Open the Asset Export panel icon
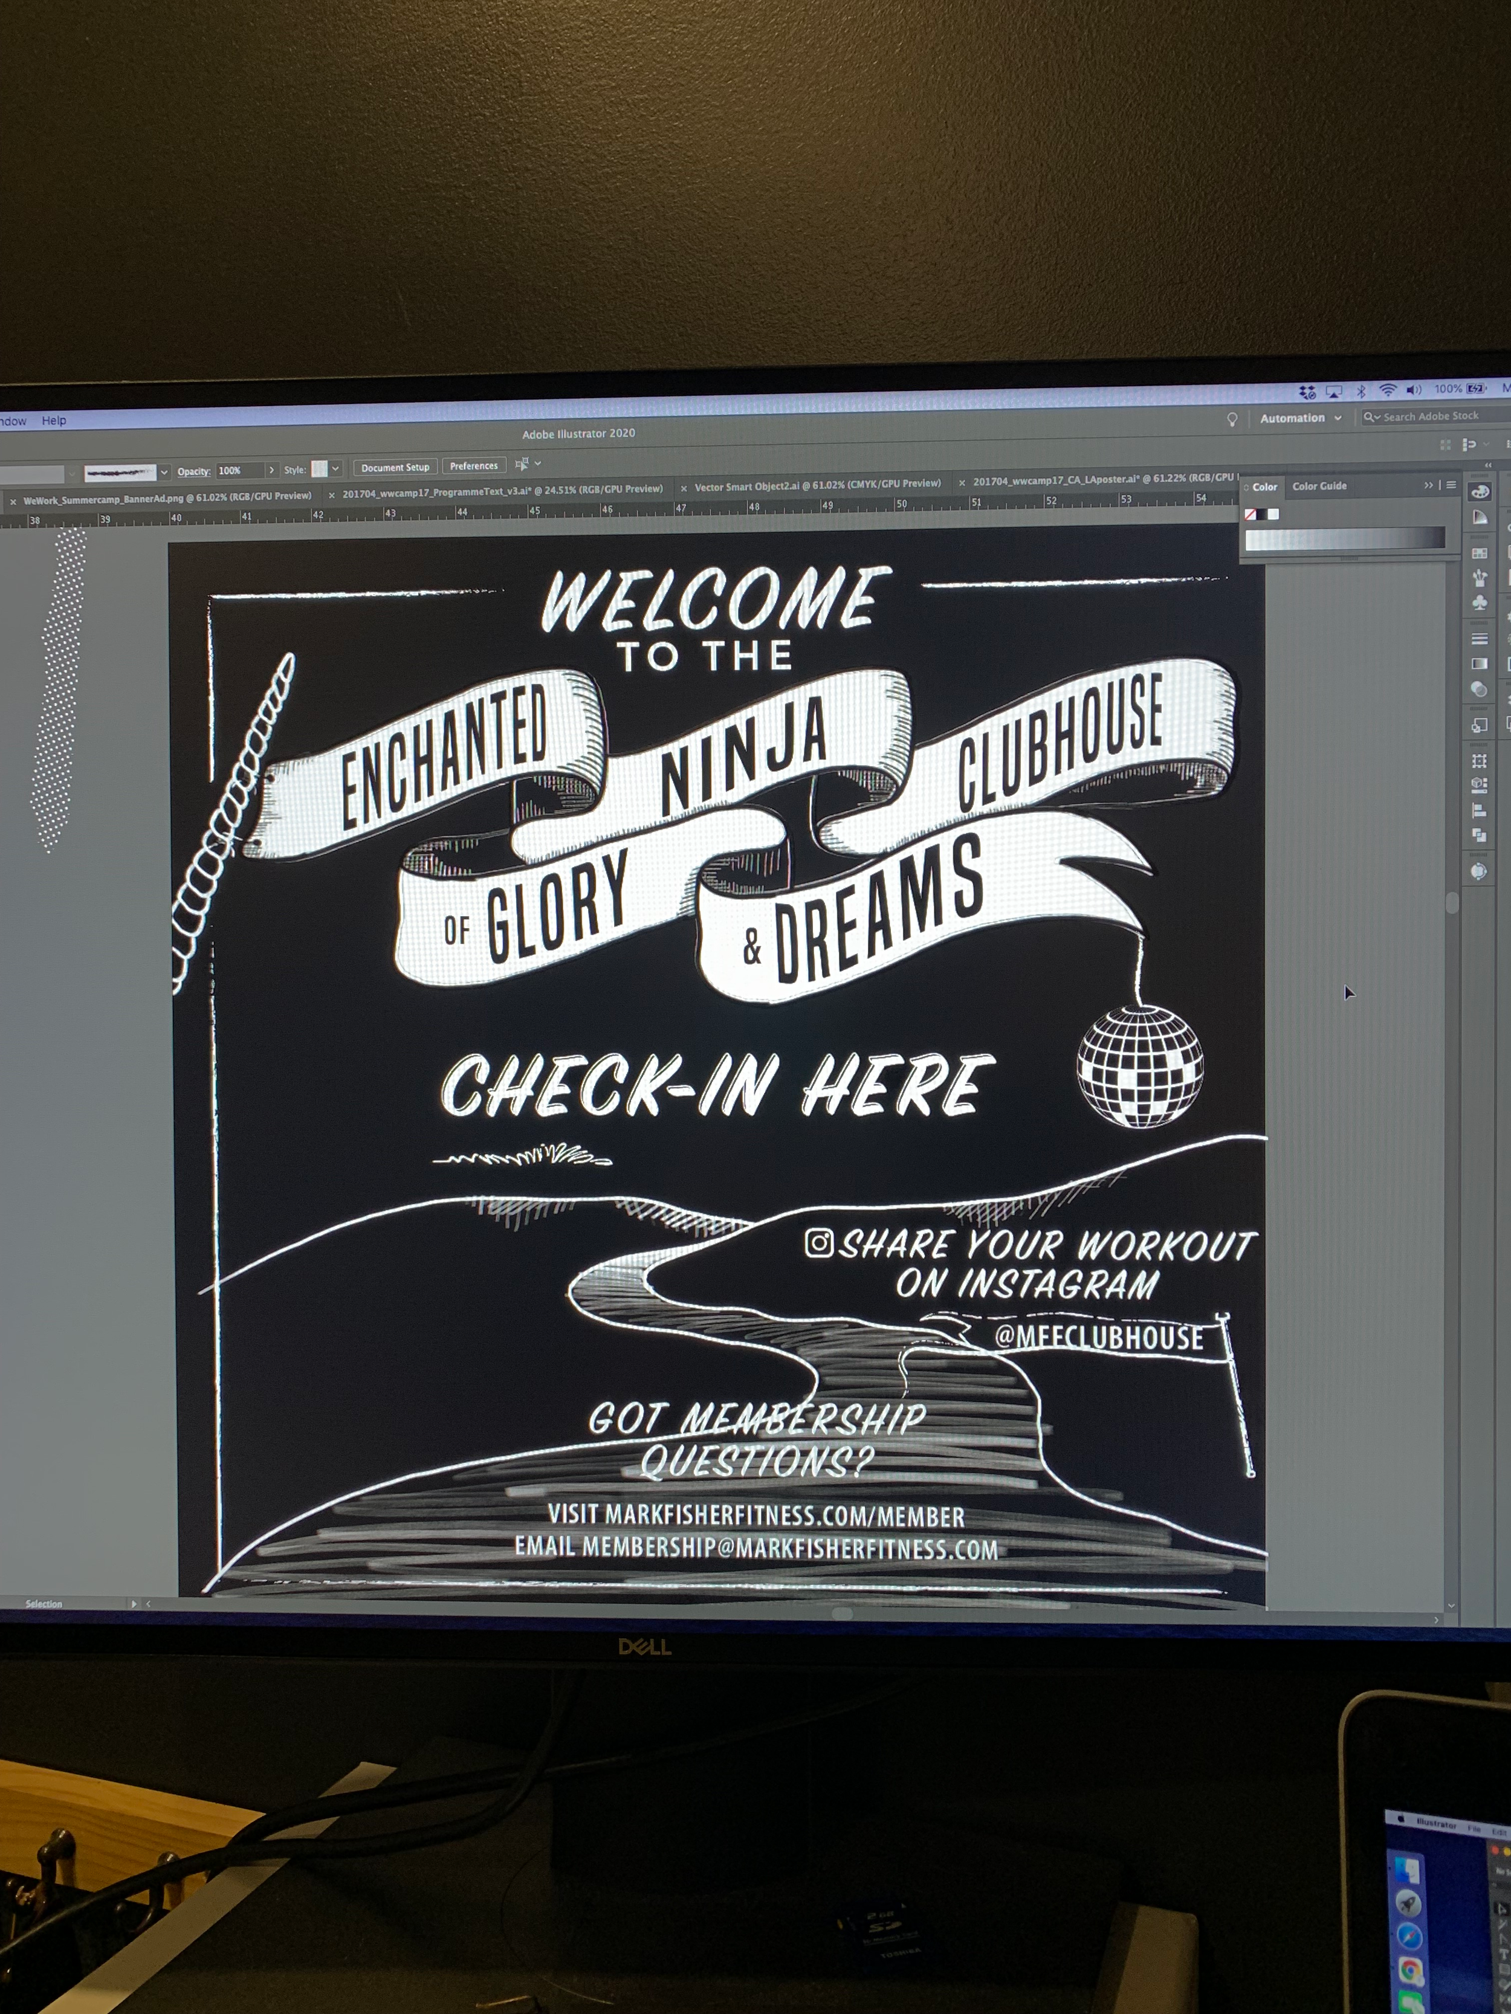Image resolution: width=1511 pixels, height=2014 pixels. [1480, 726]
